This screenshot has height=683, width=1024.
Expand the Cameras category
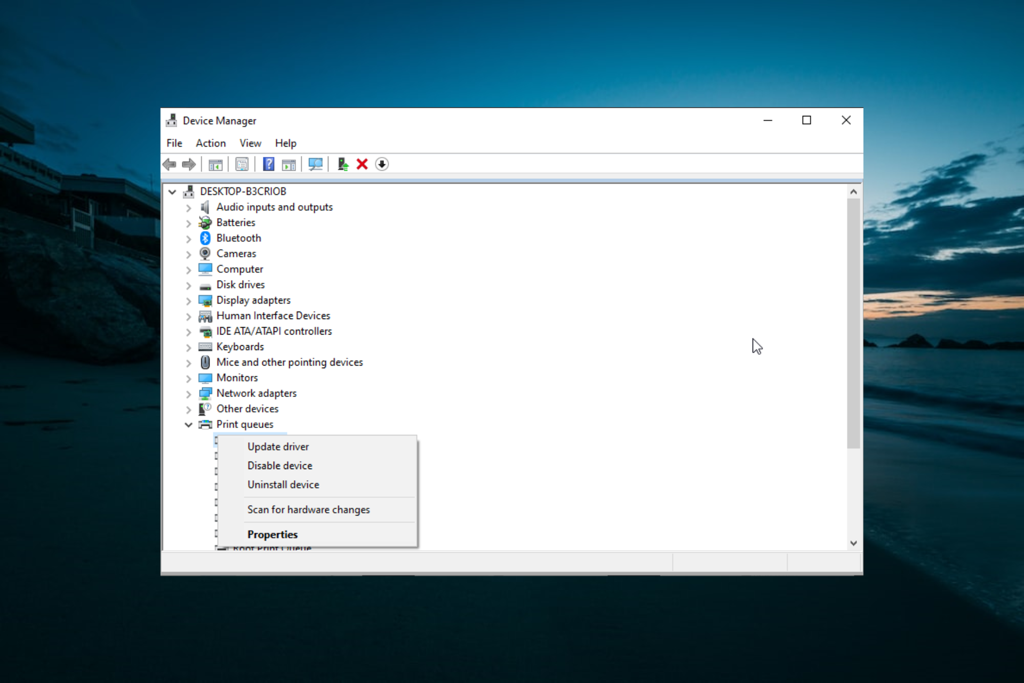188,254
